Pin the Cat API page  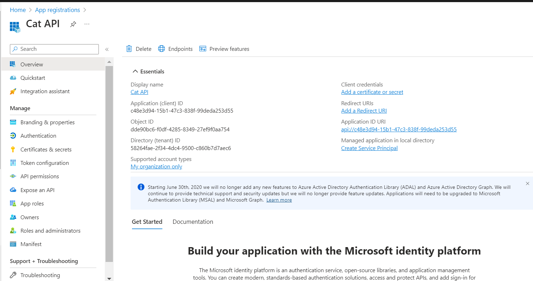click(73, 24)
